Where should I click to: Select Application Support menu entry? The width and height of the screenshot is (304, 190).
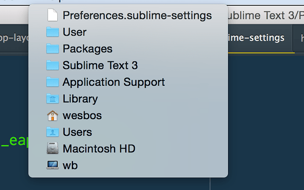point(128,82)
